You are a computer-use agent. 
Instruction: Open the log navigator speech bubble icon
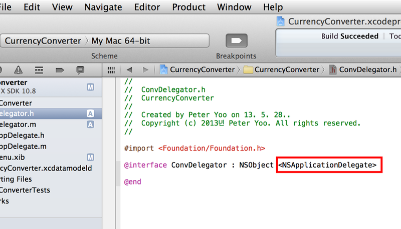(x=80, y=69)
